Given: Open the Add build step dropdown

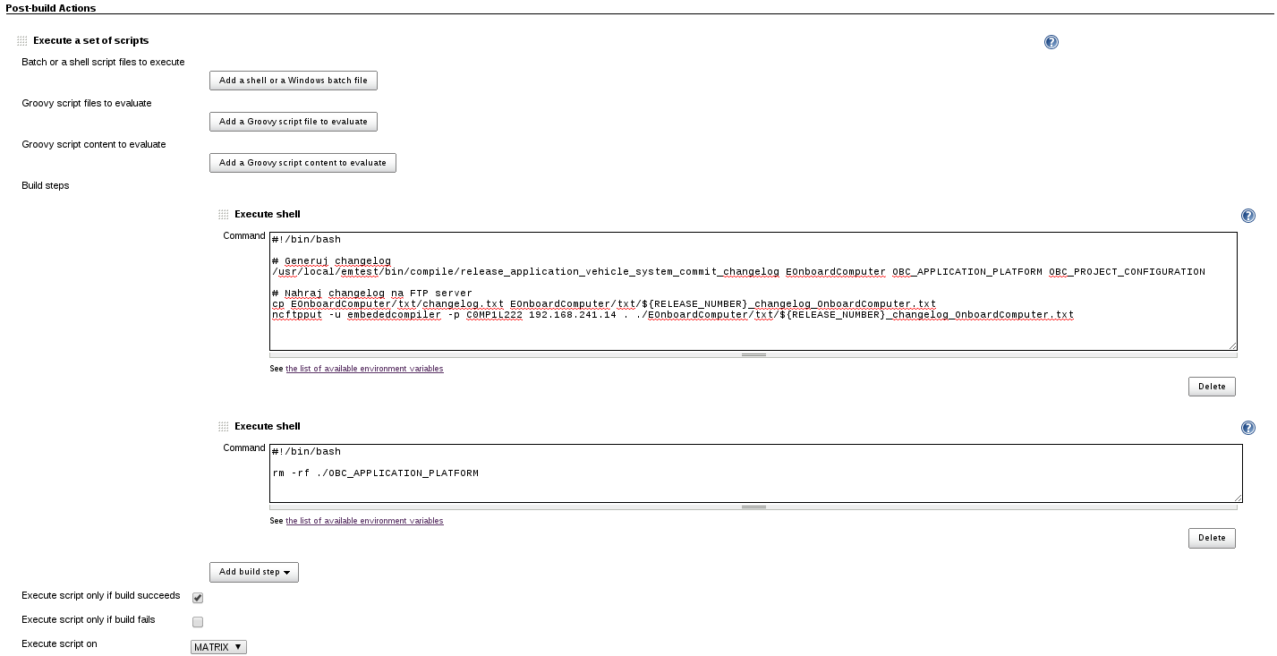Looking at the screenshot, I should [x=253, y=571].
